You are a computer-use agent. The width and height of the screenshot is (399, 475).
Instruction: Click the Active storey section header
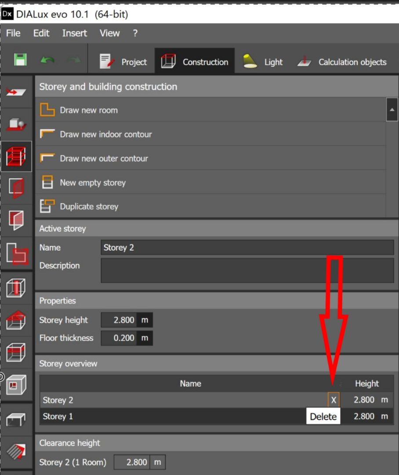(x=217, y=228)
